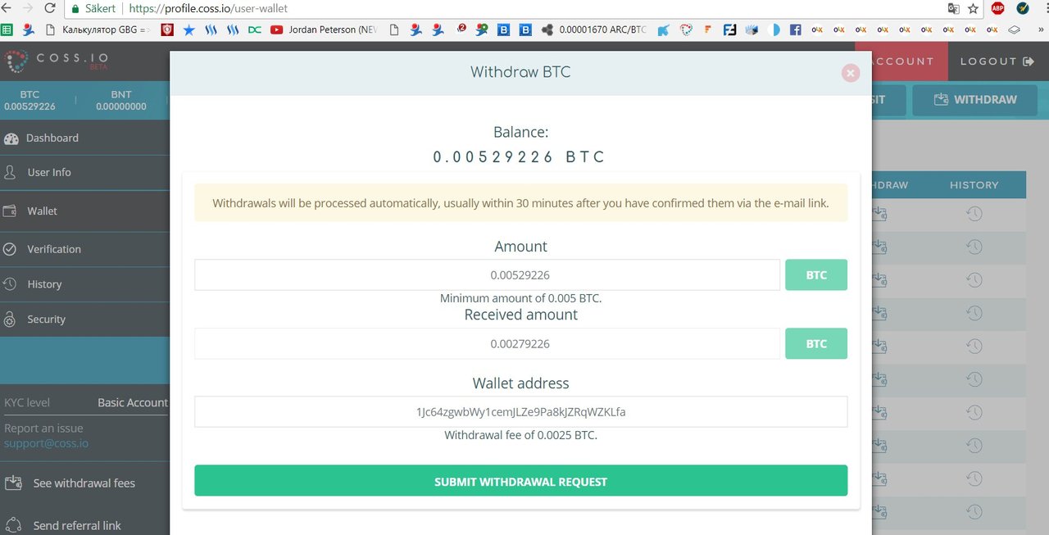
Task: Select the Wallet sidebar item
Action: click(x=42, y=211)
